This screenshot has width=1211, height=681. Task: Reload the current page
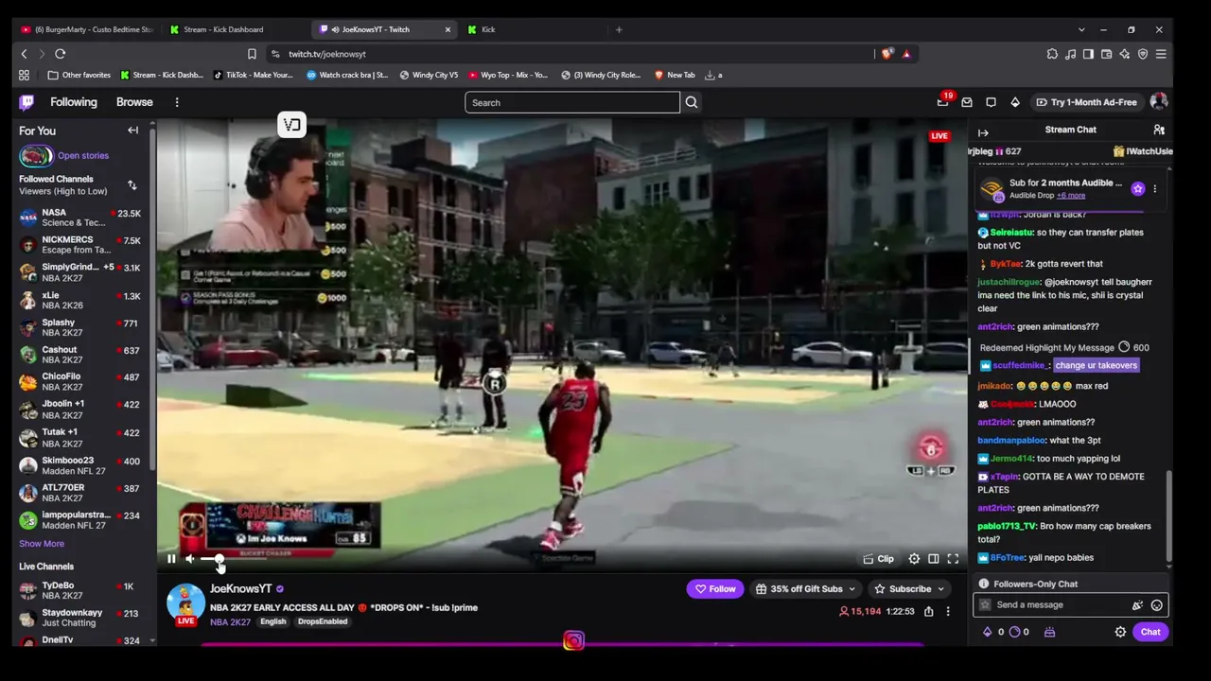[x=60, y=54]
